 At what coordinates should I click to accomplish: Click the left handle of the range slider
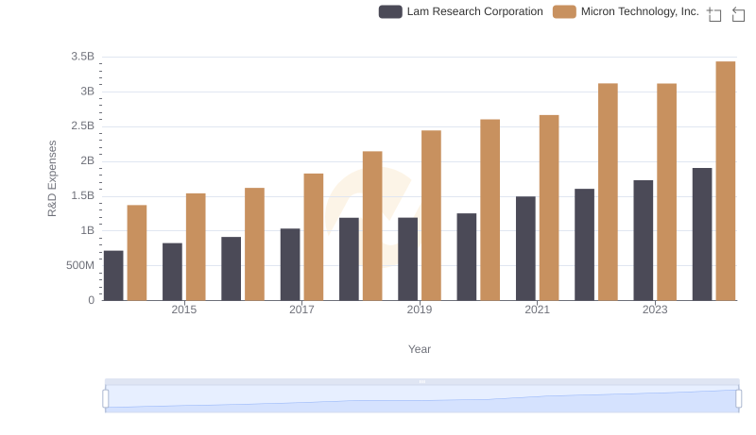106,399
